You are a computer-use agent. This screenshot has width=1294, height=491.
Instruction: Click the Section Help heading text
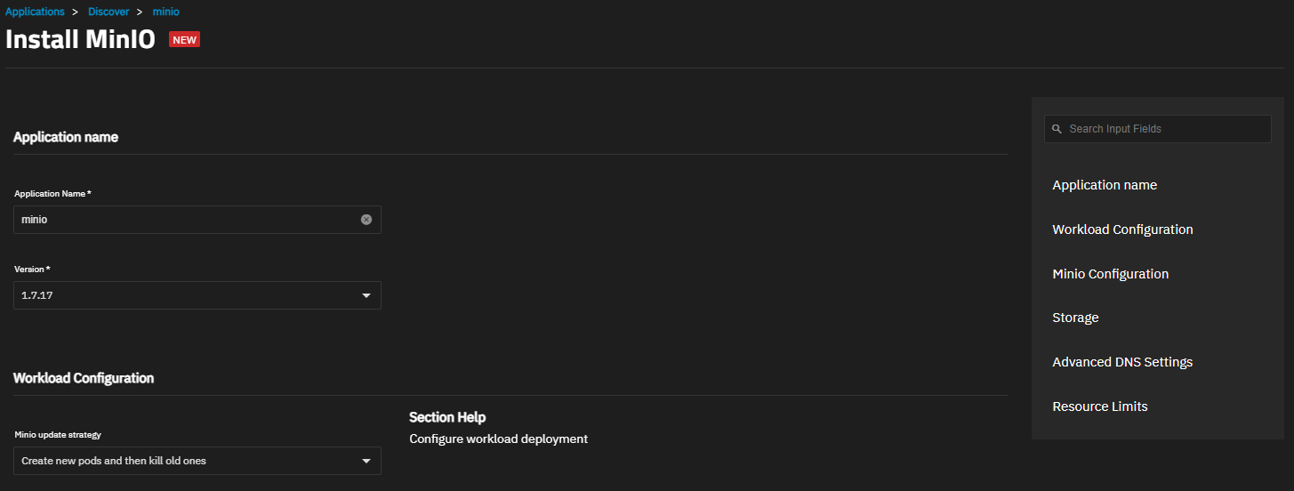pyautogui.click(x=447, y=417)
